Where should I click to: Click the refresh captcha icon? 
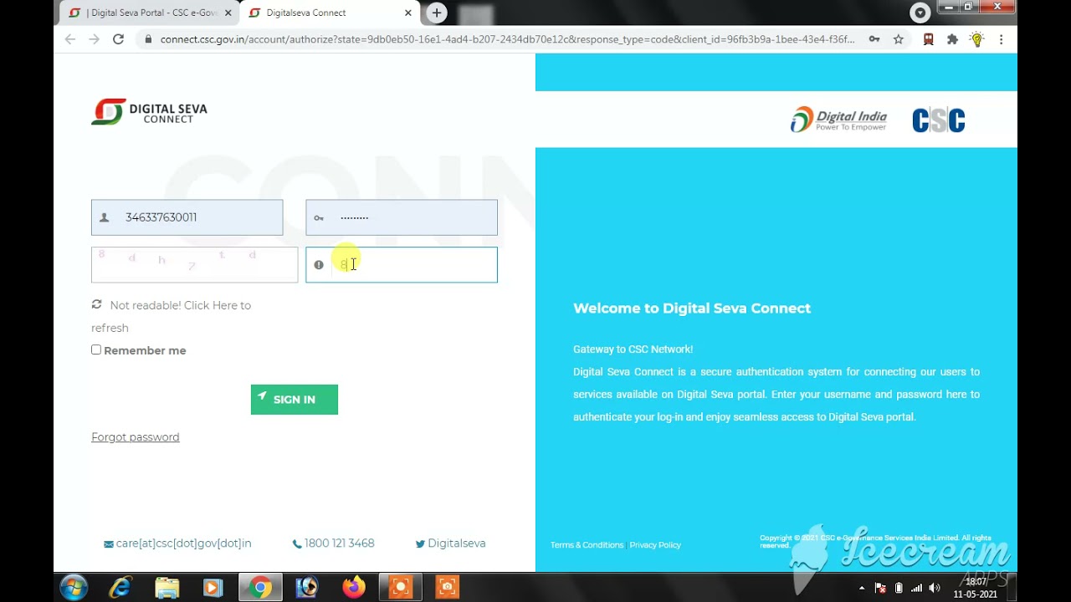click(96, 305)
